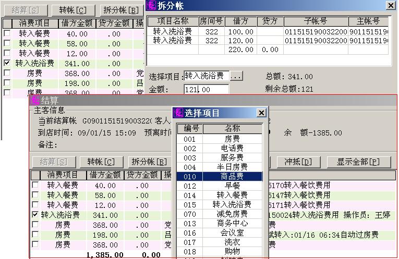Click the 选择项目 popup title icon
The image size is (399, 259).
tap(178, 113)
